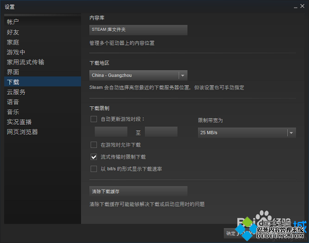
Task: Select the 下载 sidebar item
Action: [42, 82]
